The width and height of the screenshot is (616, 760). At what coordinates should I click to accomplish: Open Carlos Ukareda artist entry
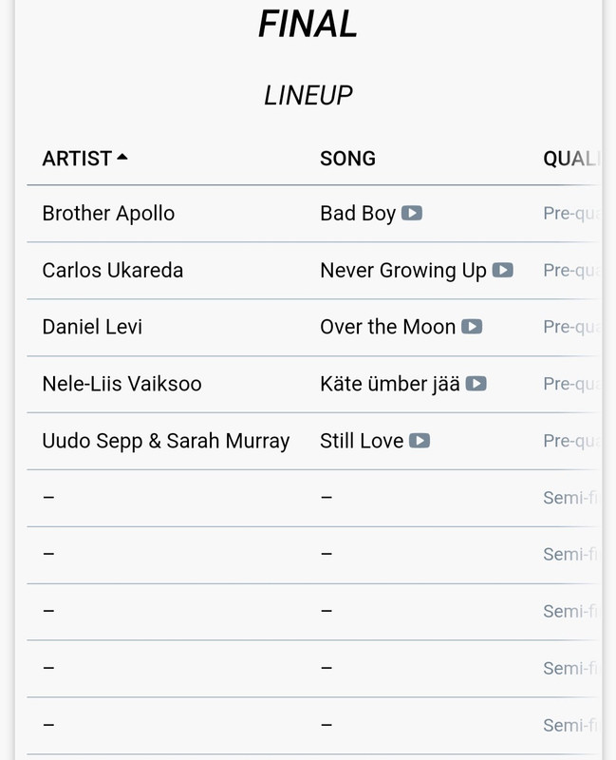113,270
